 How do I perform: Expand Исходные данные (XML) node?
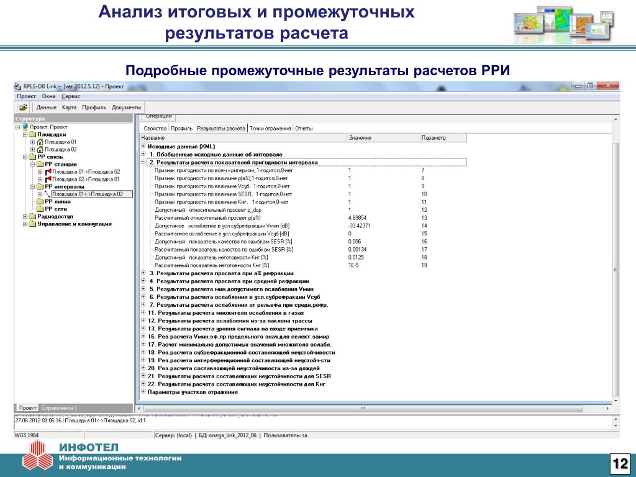point(143,146)
